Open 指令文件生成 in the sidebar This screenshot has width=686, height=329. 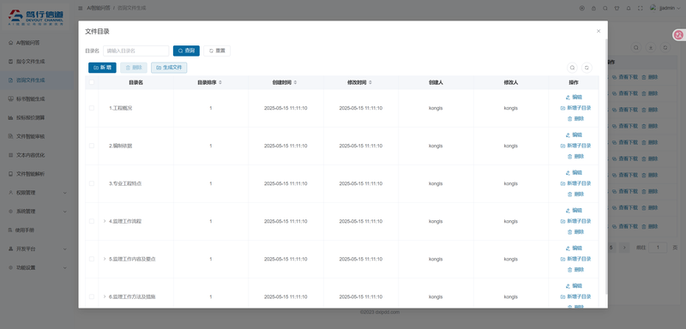[x=37, y=62]
